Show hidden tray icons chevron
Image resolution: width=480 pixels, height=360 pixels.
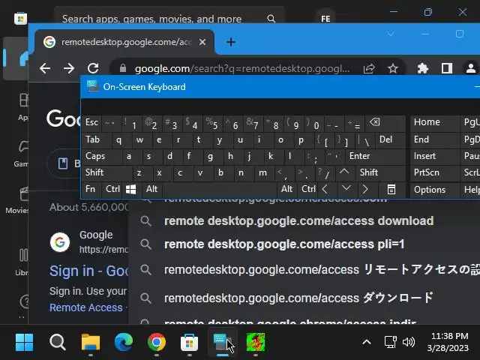[x=367, y=342]
